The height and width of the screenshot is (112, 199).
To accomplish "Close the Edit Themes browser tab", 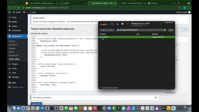I will point(115,3).
